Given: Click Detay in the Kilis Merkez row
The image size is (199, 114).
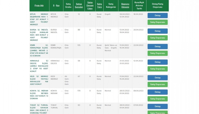Looking at the screenshot, I should coord(157,78).
